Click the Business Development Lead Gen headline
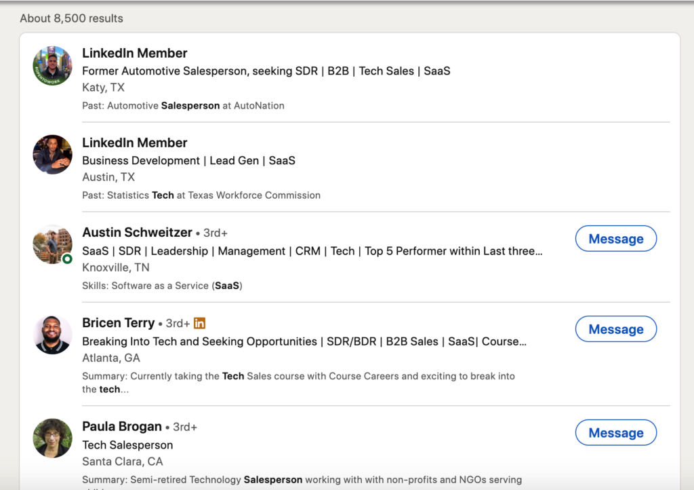The width and height of the screenshot is (694, 490). click(188, 161)
